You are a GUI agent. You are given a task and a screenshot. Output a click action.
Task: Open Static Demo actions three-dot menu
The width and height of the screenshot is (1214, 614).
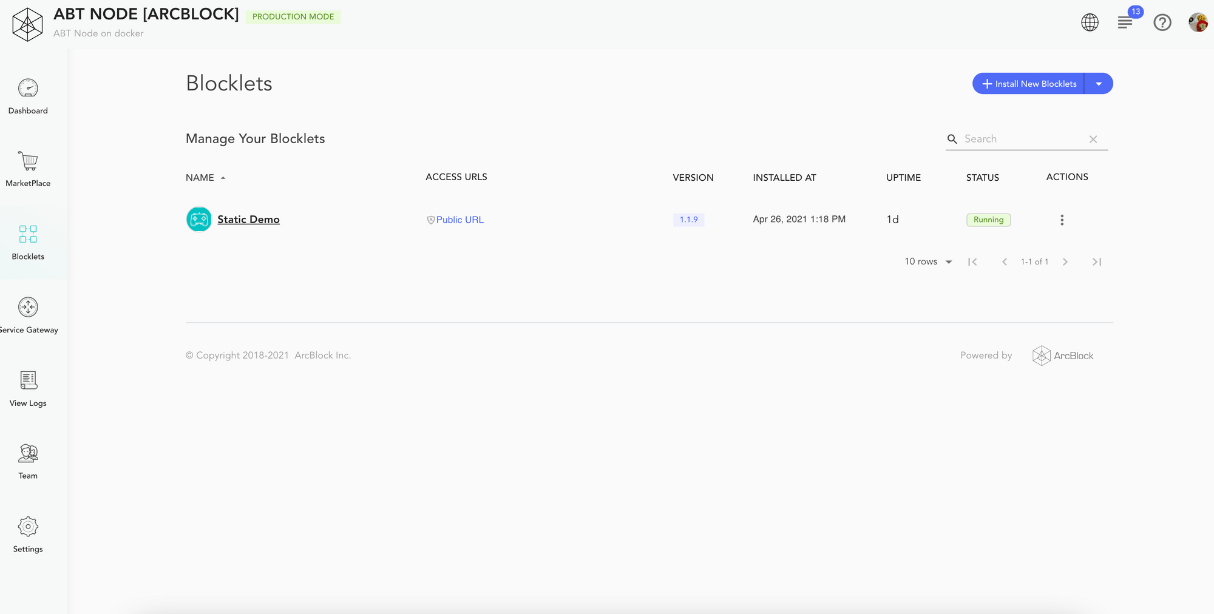click(1062, 220)
